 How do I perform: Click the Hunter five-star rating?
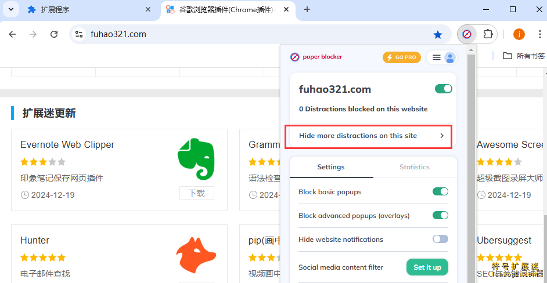pyautogui.click(x=43, y=258)
